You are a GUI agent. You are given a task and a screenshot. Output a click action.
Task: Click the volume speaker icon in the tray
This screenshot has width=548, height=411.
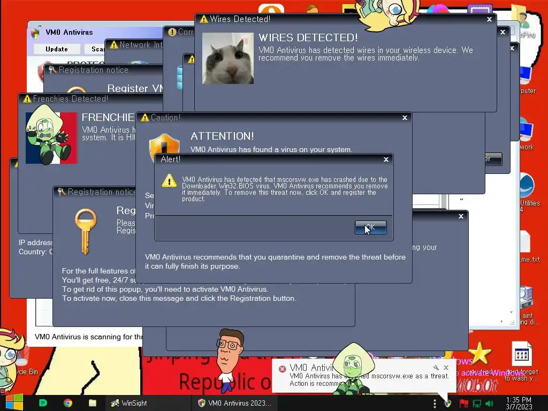pyautogui.click(x=489, y=404)
